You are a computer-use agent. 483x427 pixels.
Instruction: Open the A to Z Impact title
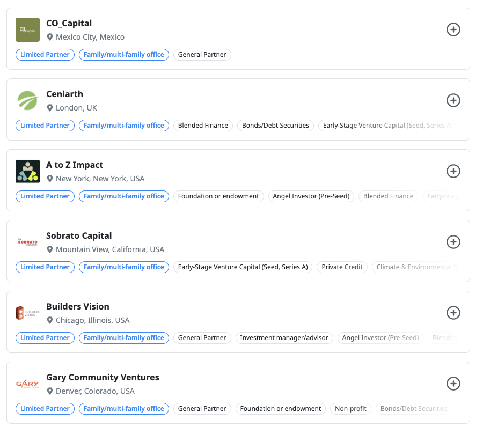pyautogui.click(x=75, y=165)
